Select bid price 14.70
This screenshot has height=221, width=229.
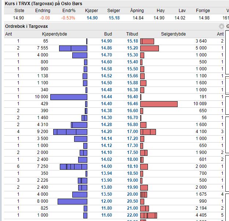point(106,55)
